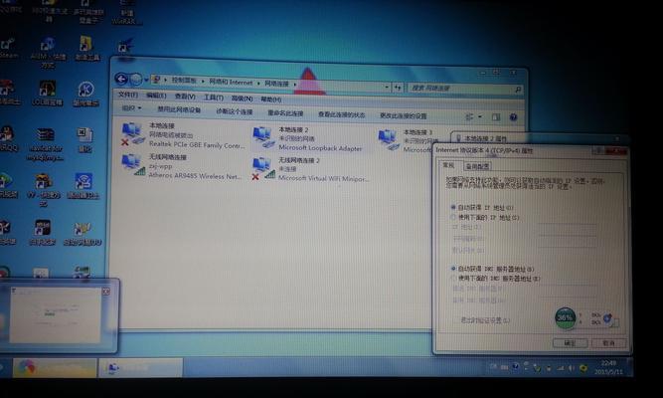Select 使用下面的 DNS 服务器地址 radio button
The image size is (663, 398).
click(453, 279)
